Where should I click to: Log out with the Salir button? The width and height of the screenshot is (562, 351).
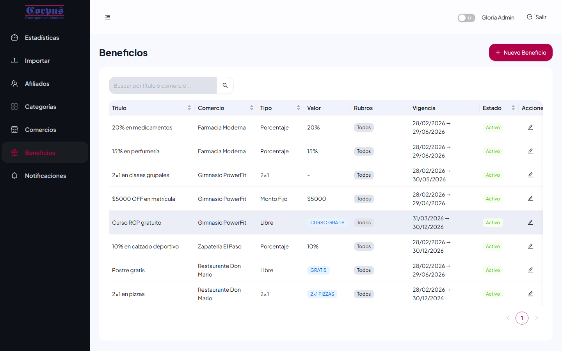pyautogui.click(x=537, y=17)
